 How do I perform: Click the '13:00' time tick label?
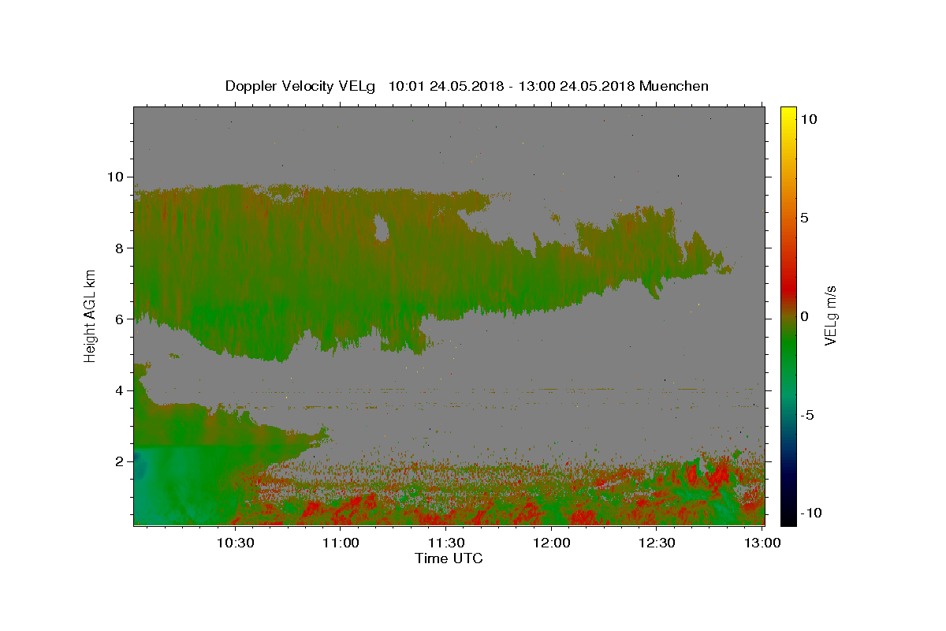pos(762,543)
